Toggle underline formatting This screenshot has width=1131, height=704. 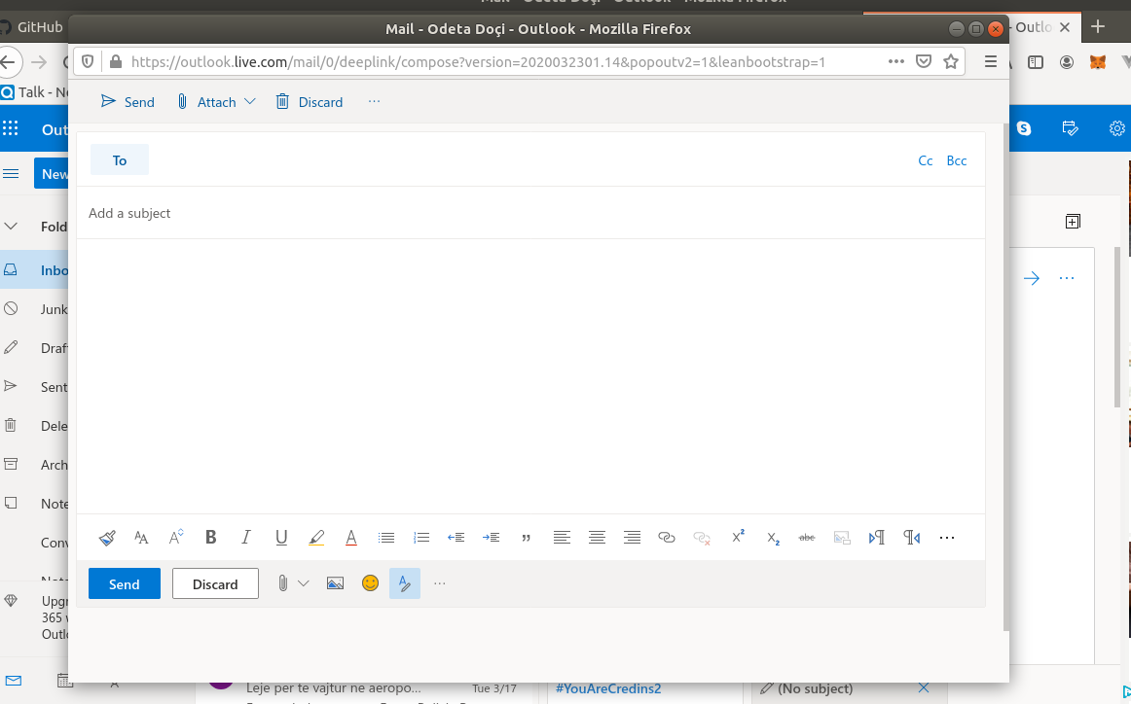pyautogui.click(x=281, y=538)
